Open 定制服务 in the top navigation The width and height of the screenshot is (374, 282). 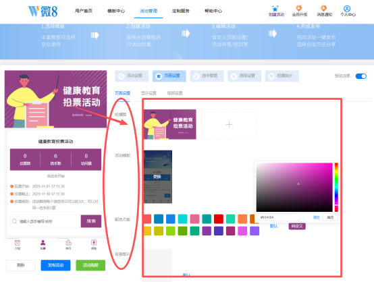point(180,11)
